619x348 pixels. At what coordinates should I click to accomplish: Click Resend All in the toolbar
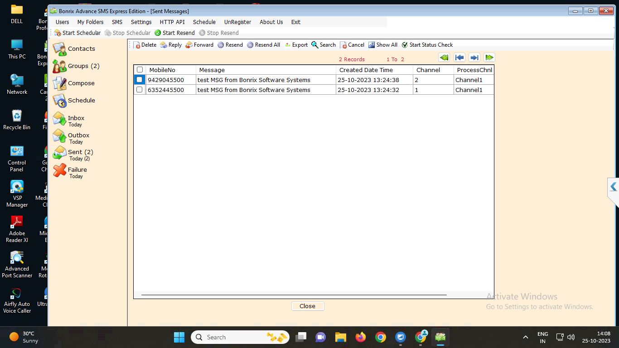tap(264, 45)
